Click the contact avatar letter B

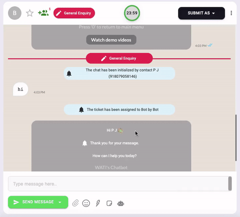click(x=15, y=13)
